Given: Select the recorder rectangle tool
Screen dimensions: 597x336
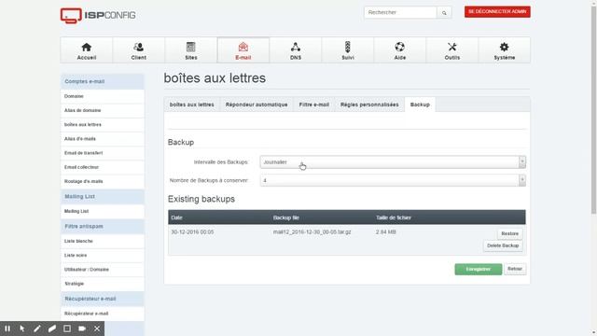Looking at the screenshot, I should pyautogui.click(x=67, y=329).
